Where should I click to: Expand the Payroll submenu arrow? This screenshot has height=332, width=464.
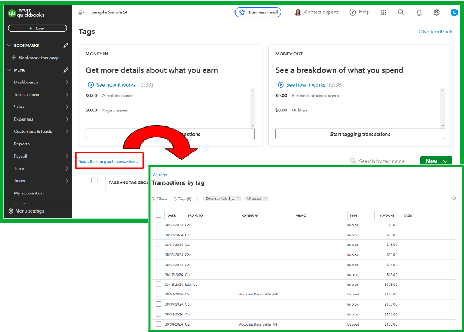pos(67,156)
